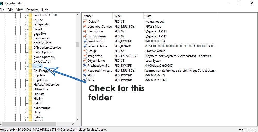Open the Help menu
258x132 pixels.
pos(45,10)
